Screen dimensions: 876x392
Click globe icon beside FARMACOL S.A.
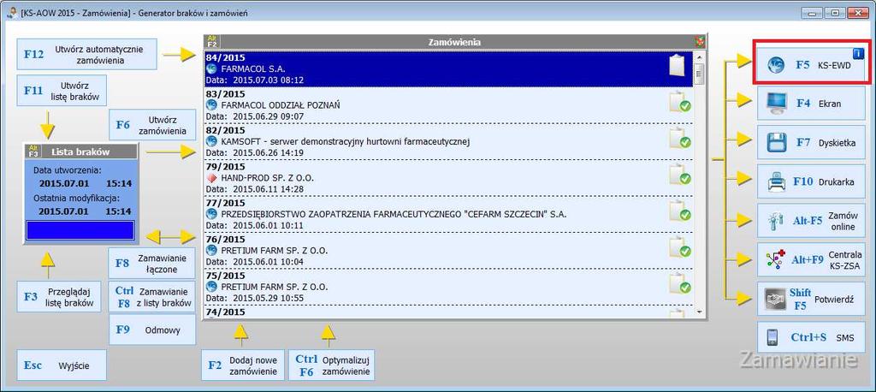[211, 68]
